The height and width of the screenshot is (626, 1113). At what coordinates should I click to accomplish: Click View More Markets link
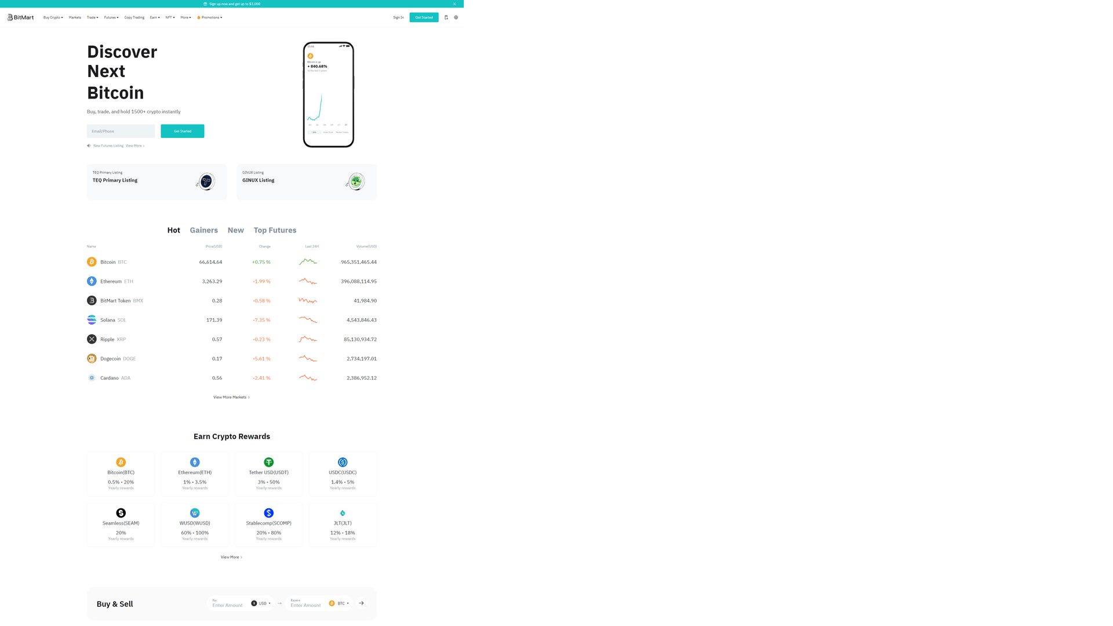coord(231,397)
